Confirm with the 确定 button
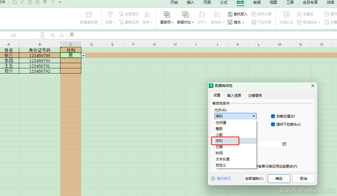337x196 pixels. 279,179
